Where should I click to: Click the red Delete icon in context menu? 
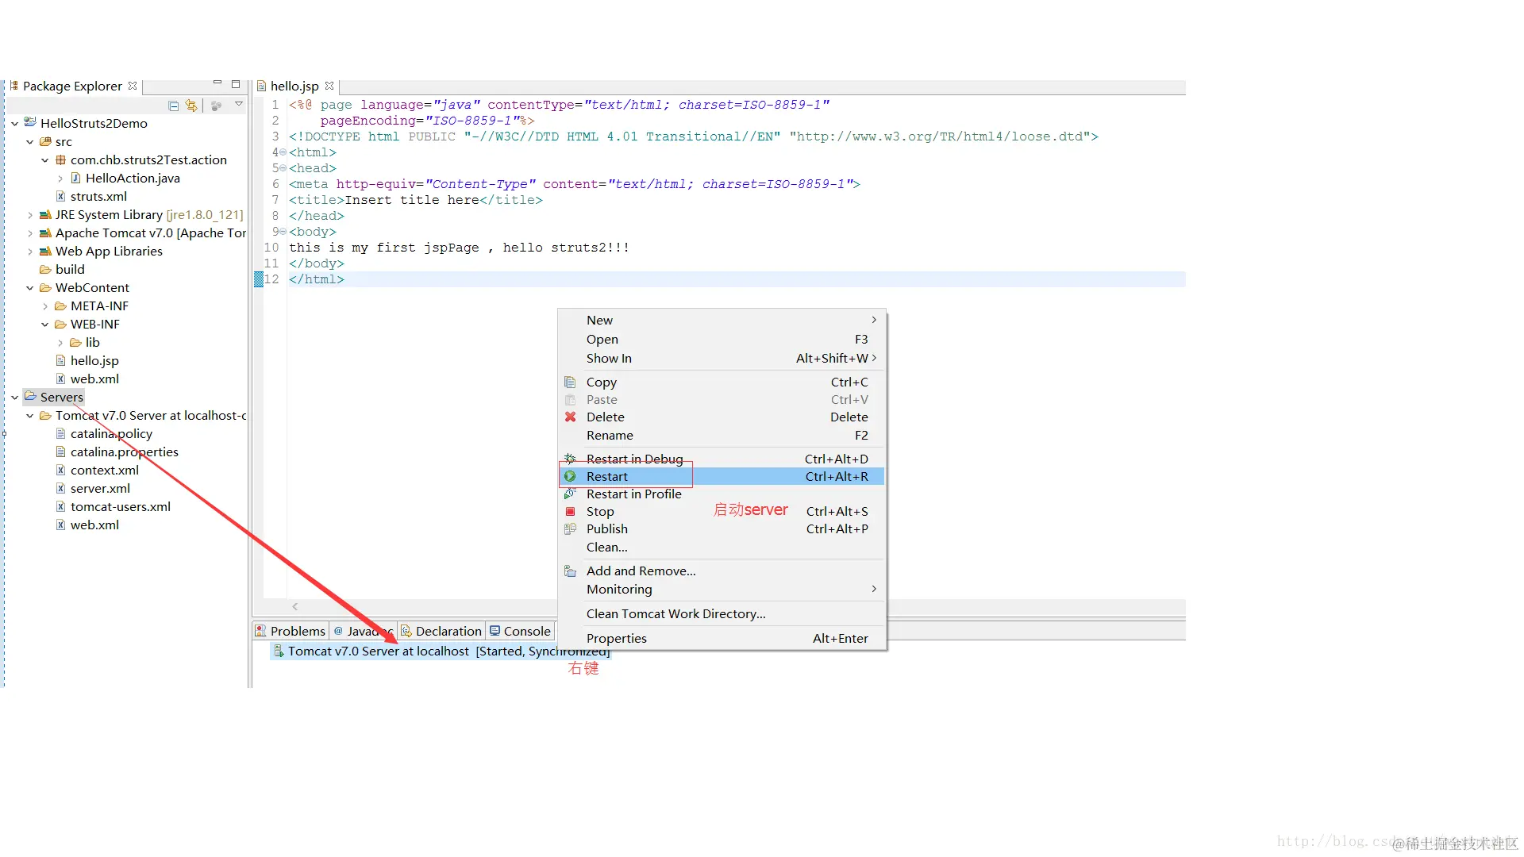[570, 417]
